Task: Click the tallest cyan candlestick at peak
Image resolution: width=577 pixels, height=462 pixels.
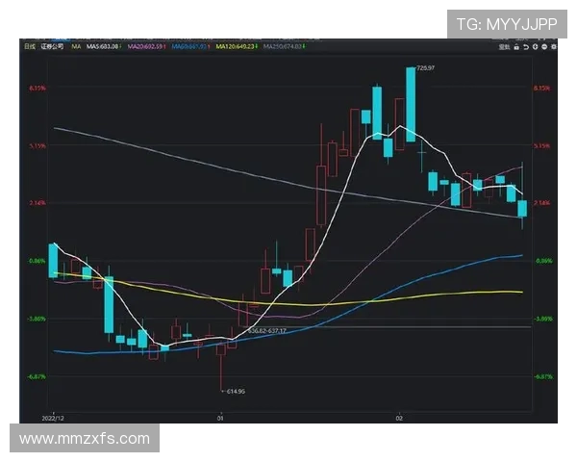Action: tap(411, 105)
